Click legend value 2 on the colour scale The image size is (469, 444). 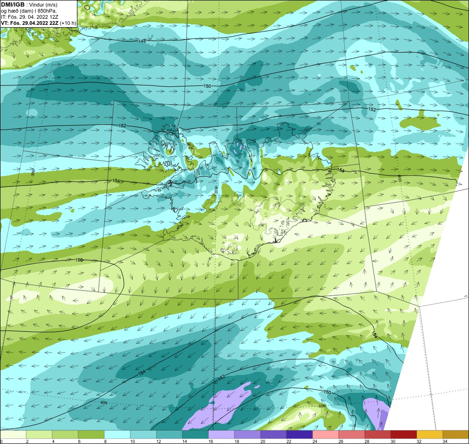27,441
